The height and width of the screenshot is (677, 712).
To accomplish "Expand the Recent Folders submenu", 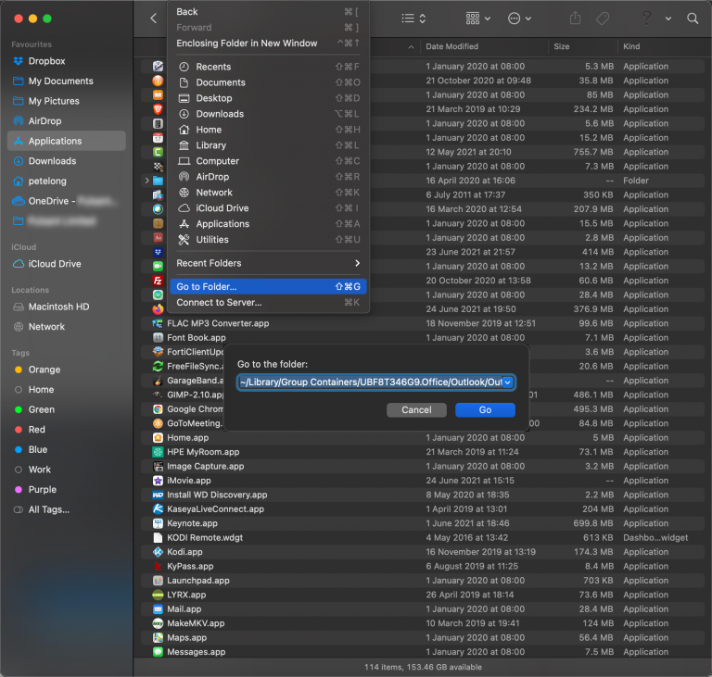I will [x=268, y=263].
